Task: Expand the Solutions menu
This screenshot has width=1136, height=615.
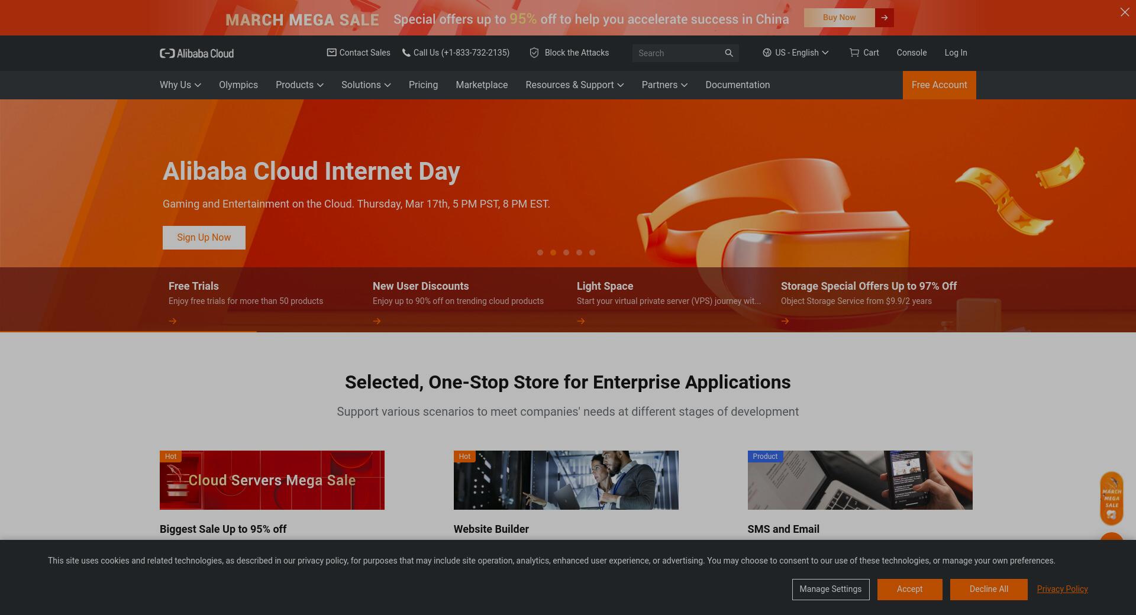Action: [366, 85]
